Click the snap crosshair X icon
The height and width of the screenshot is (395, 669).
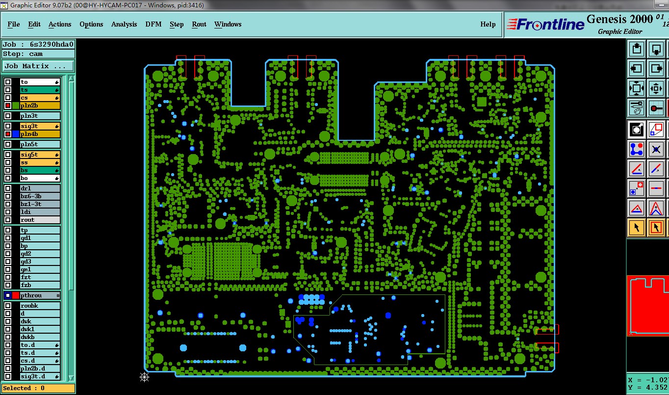point(656,149)
